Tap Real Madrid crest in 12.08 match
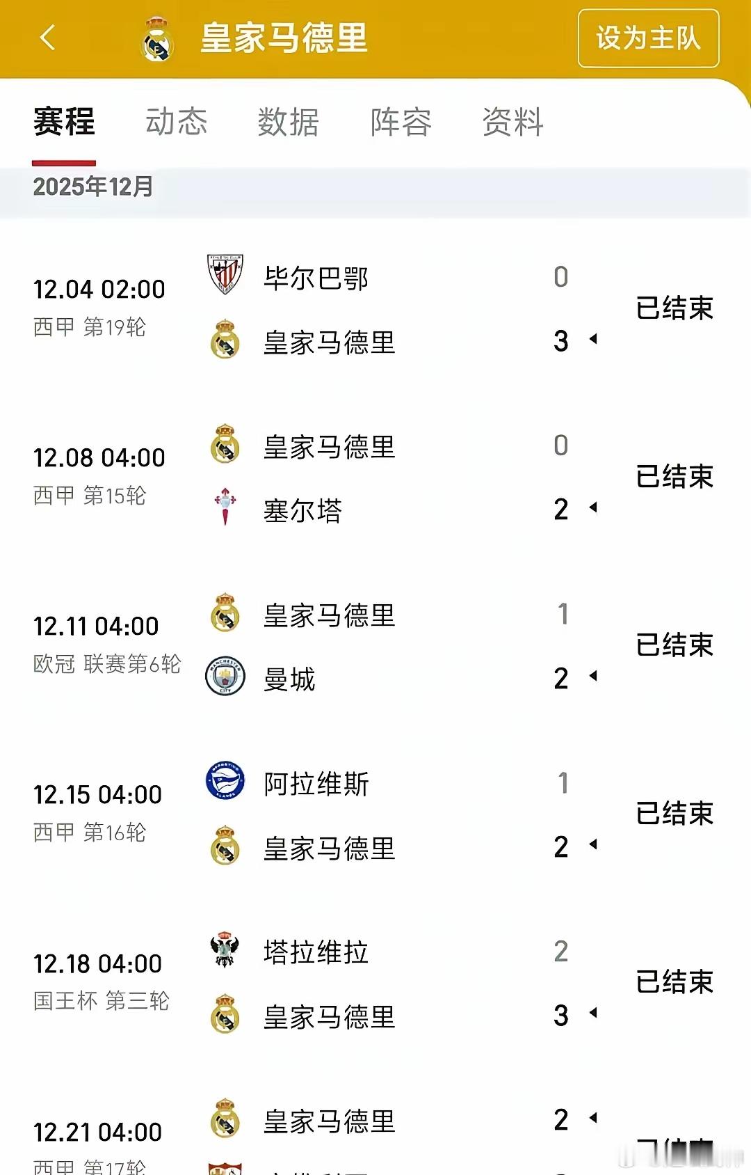 click(x=225, y=444)
